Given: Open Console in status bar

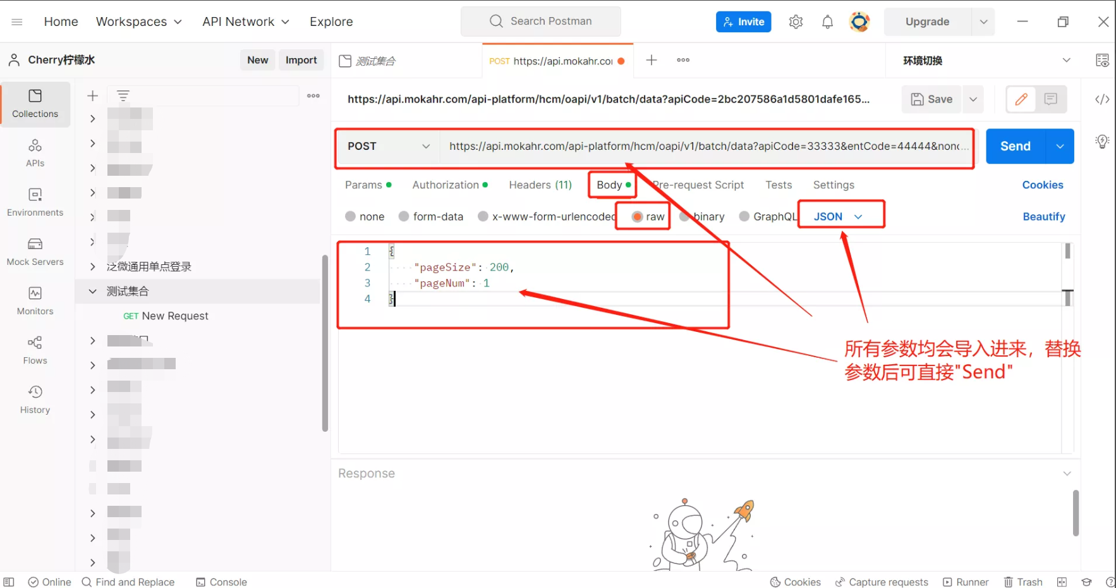Looking at the screenshot, I should click(221, 582).
